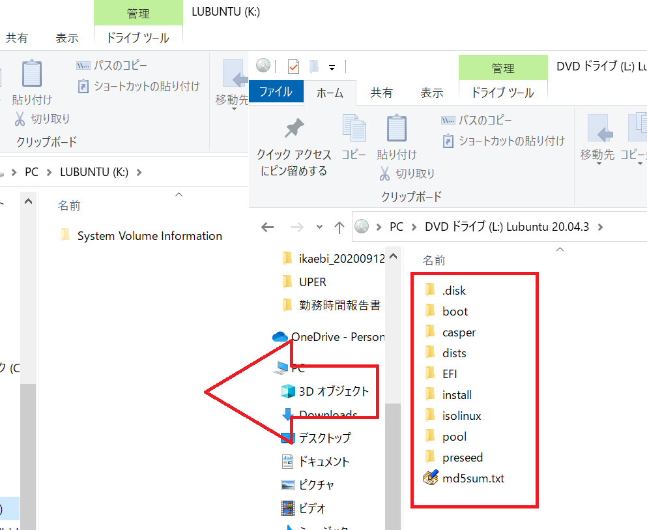
Task: Open ikaebi_20200912 in navigation pane
Action: pyautogui.click(x=334, y=258)
